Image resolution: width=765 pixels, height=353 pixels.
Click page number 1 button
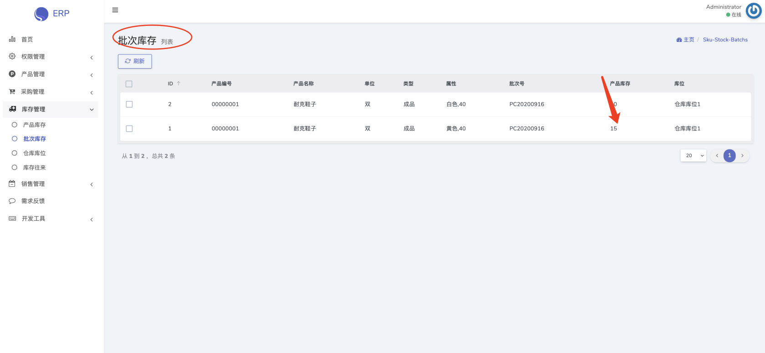(x=729, y=156)
